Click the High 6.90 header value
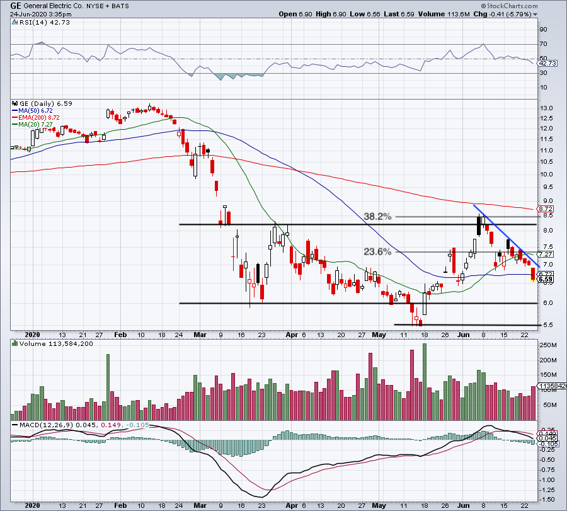The width and height of the screenshot is (567, 511). coord(331,14)
